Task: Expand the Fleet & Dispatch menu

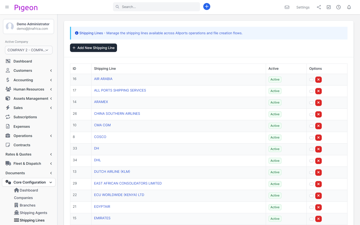Action: point(29,164)
